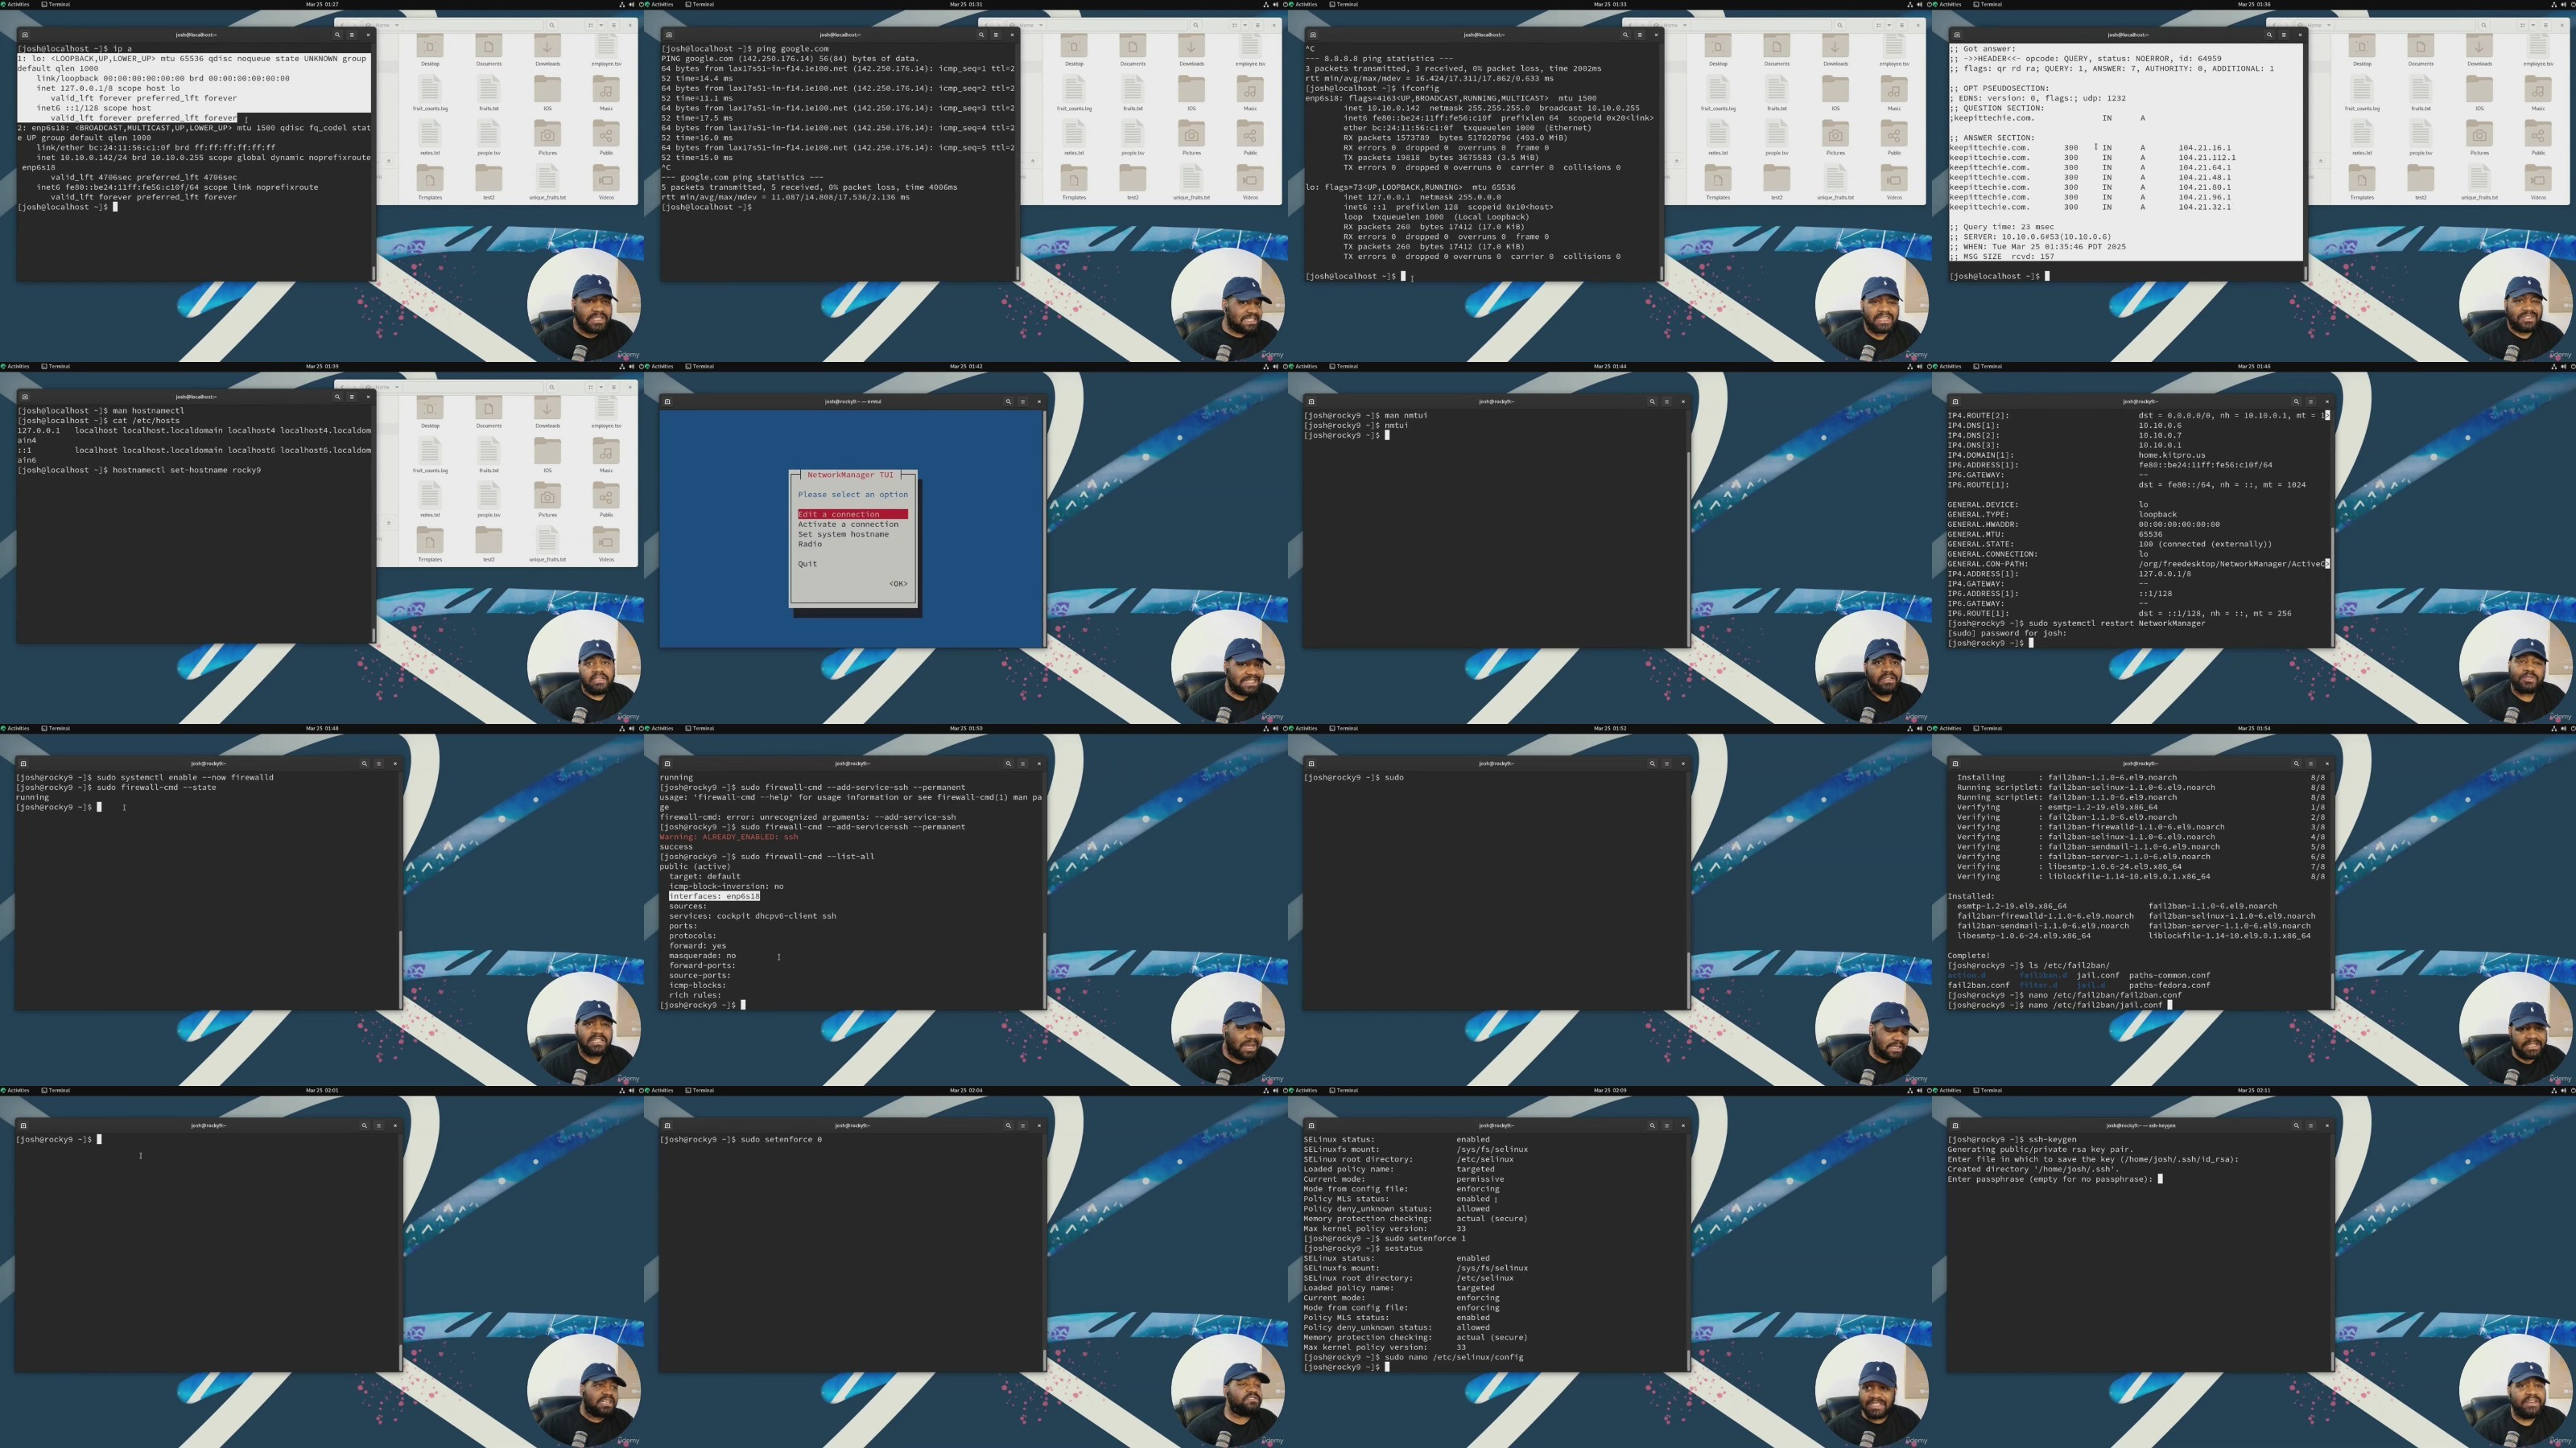The width and height of the screenshot is (2576, 1448).
Task: Click the new tab icon in the ssh-keygen terminal
Action: coord(1955,1125)
